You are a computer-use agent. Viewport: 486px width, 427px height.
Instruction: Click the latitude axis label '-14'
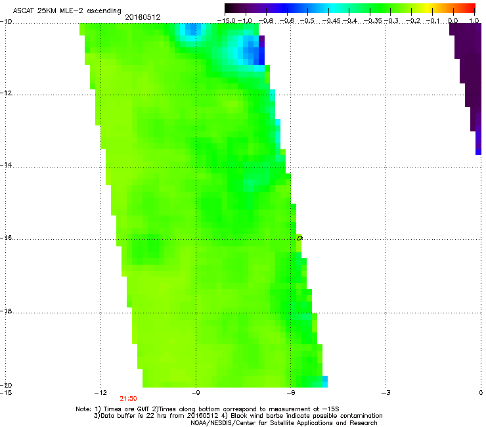(x=6, y=165)
